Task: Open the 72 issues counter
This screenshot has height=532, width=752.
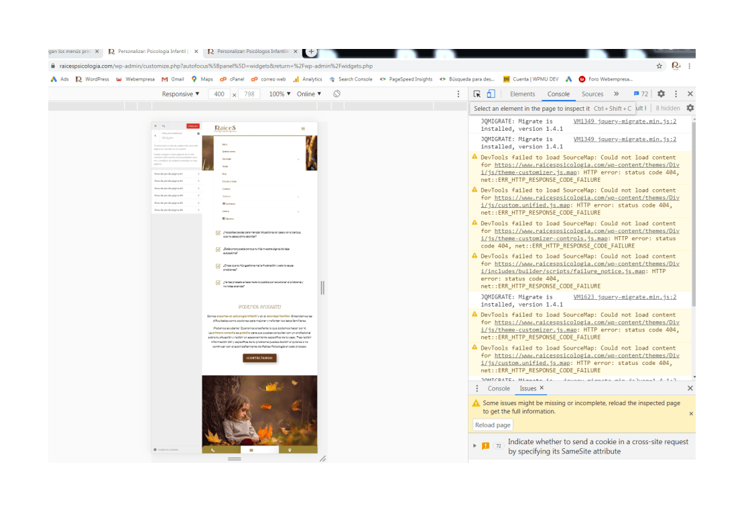Action: tap(641, 94)
